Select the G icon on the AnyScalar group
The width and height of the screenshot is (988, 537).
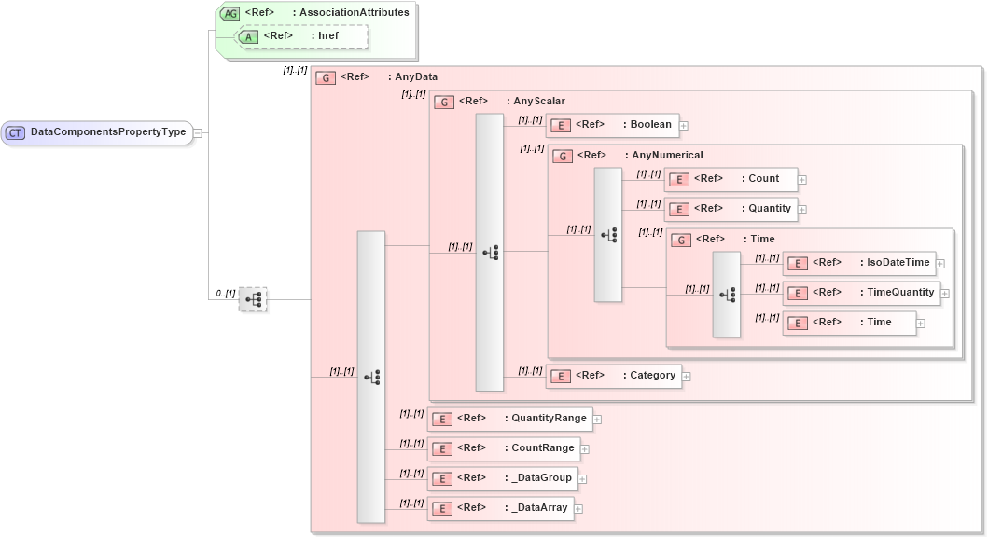point(443,102)
